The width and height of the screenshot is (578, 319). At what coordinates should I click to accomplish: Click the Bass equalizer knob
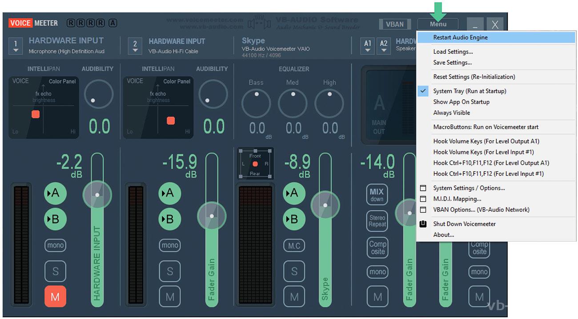[x=256, y=103]
